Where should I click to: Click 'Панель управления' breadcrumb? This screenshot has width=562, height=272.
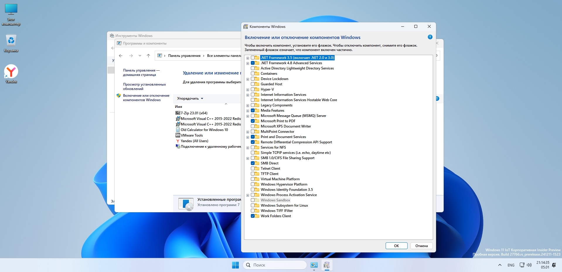[184, 56]
